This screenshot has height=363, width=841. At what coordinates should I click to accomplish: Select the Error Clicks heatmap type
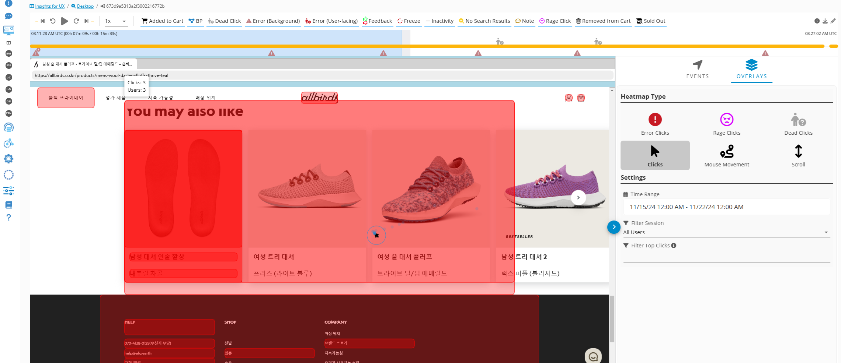click(x=655, y=124)
